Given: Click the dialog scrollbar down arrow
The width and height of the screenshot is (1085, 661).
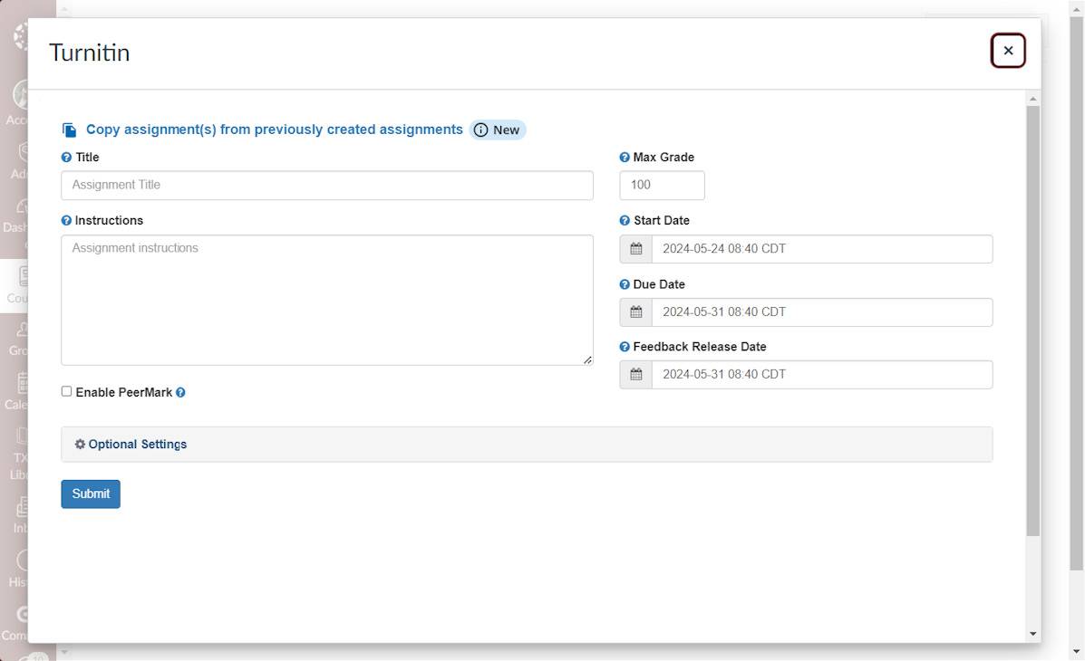Looking at the screenshot, I should pyautogui.click(x=1033, y=633).
